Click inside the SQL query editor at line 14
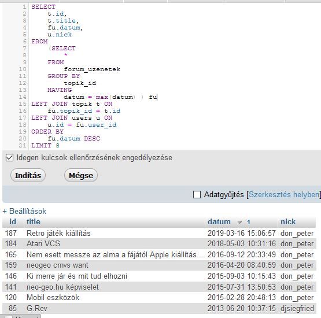 (x=110, y=97)
